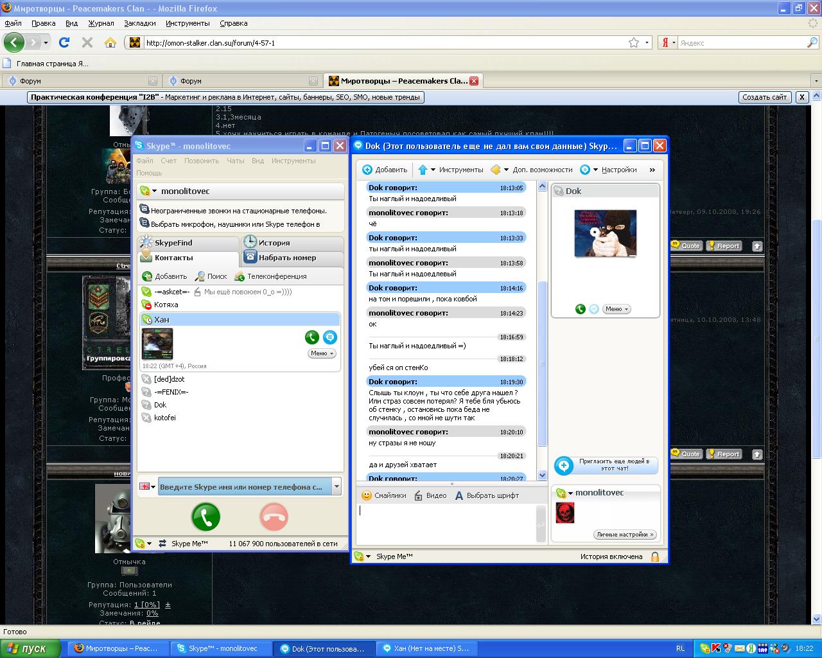Click the Яндекс search field
Image resolution: width=822 pixels, height=658 pixels.
pos(742,42)
